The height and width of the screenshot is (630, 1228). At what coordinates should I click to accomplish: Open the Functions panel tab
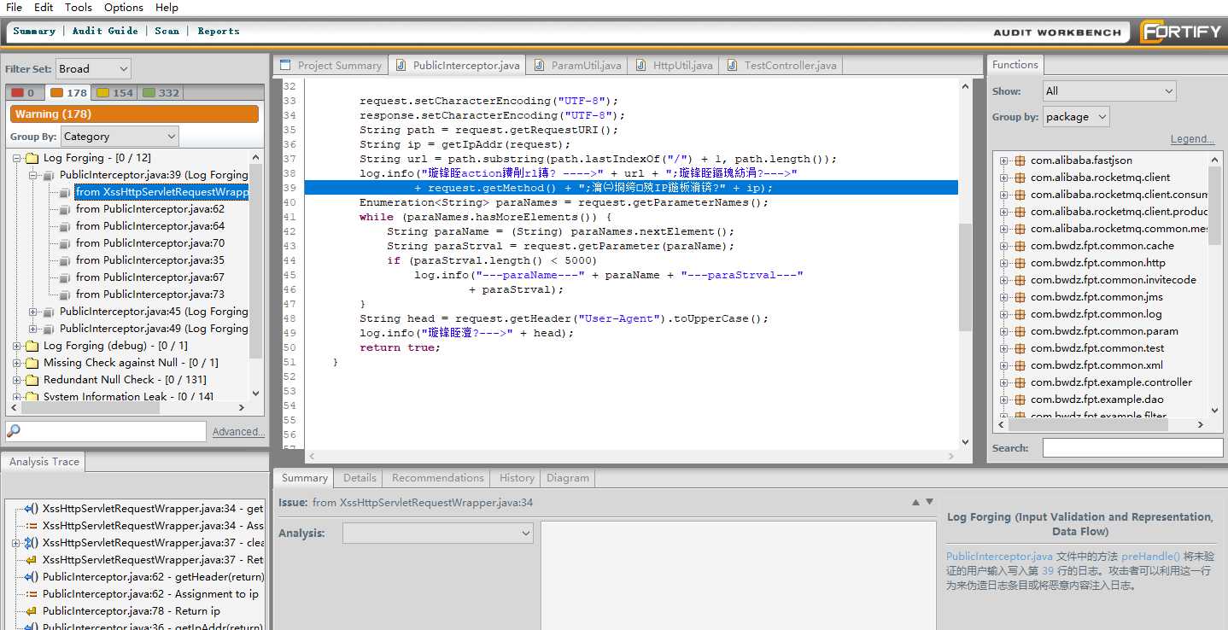(x=1015, y=64)
